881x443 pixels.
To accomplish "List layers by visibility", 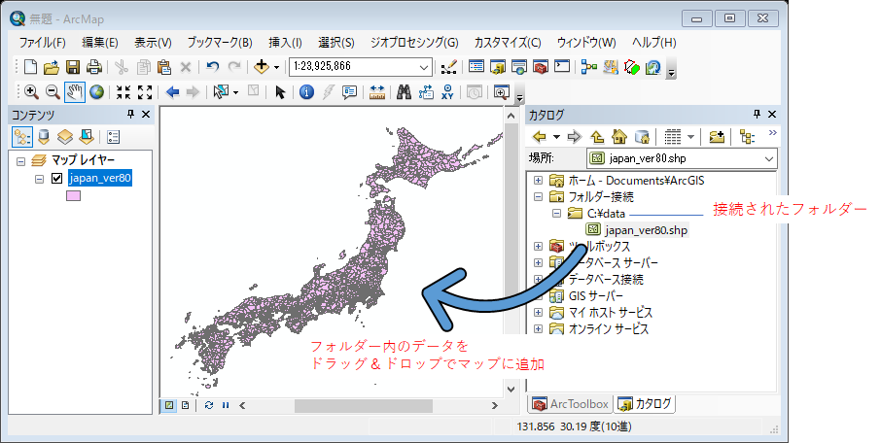I will click(65, 137).
